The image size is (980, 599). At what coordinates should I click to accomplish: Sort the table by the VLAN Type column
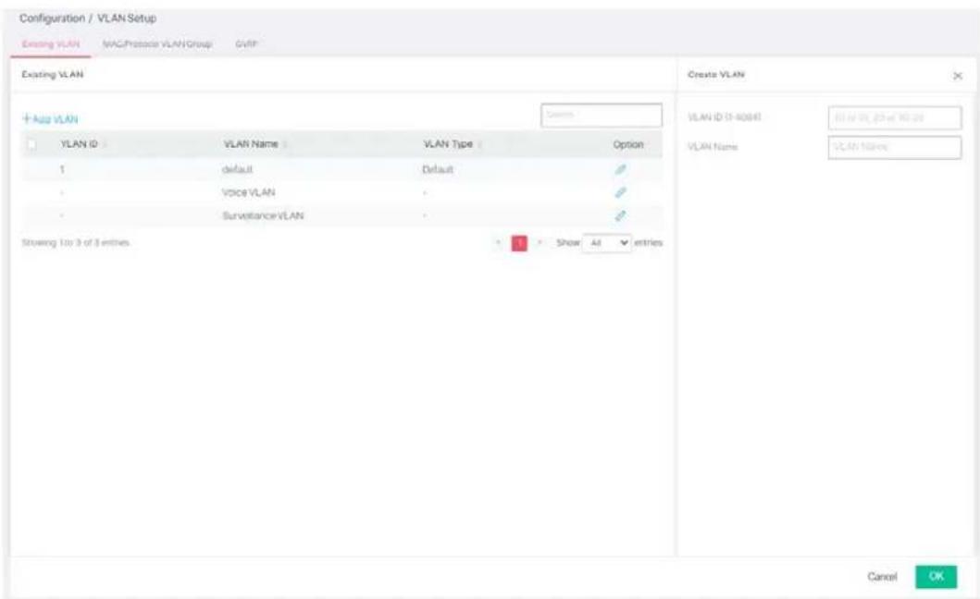click(x=453, y=144)
